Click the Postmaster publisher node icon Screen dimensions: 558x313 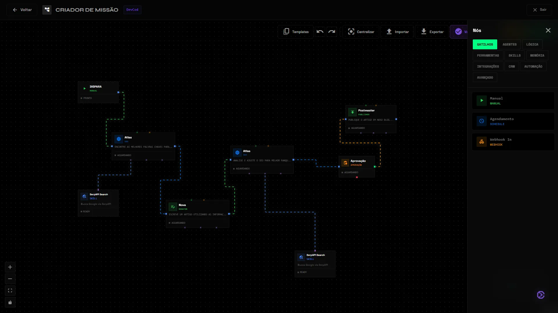pyautogui.click(x=352, y=112)
